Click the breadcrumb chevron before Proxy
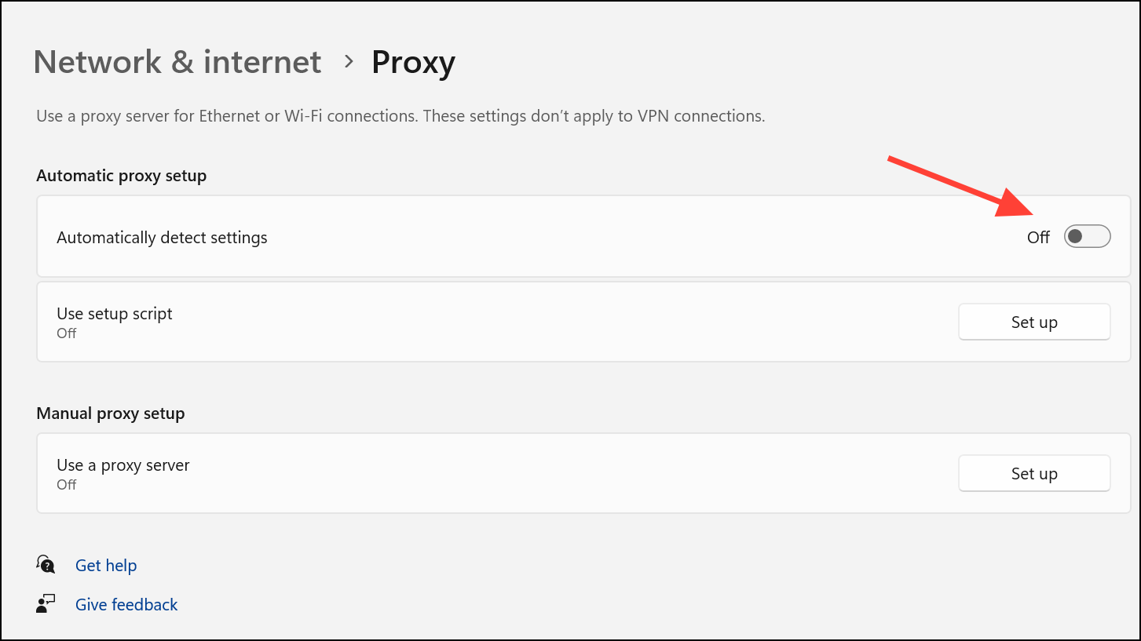This screenshot has width=1141, height=641. (x=349, y=62)
